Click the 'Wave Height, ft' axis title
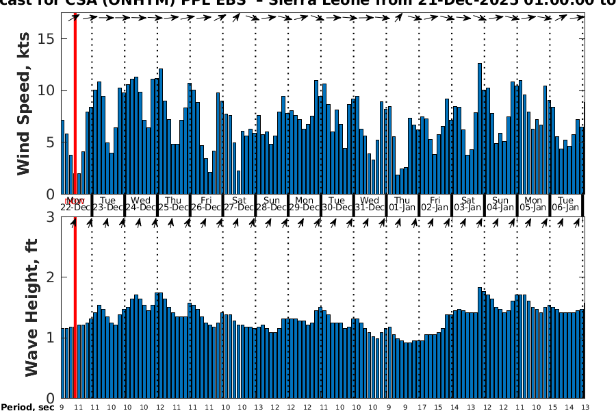Viewport: 616px width, 411px height. (x=31, y=308)
